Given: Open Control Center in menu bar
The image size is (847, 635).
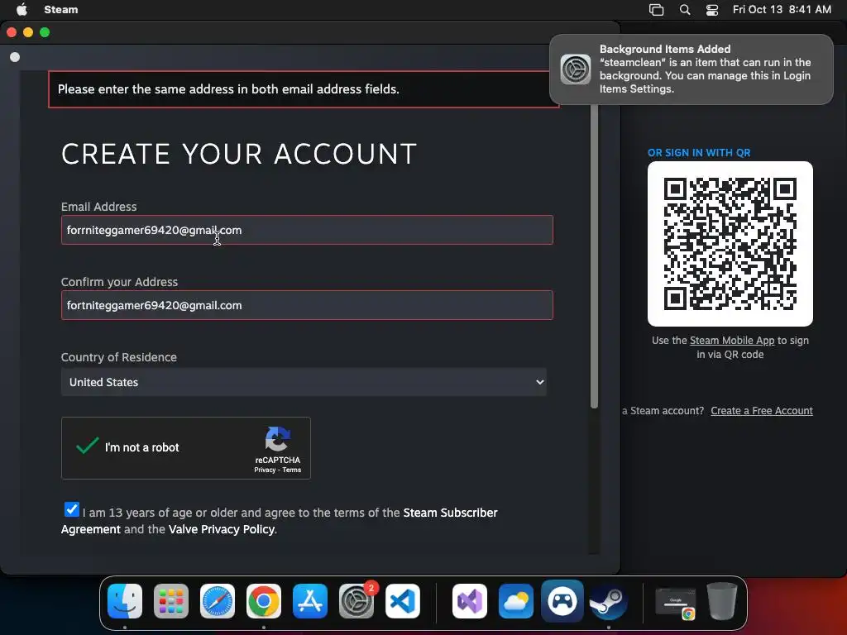Looking at the screenshot, I should [x=712, y=10].
